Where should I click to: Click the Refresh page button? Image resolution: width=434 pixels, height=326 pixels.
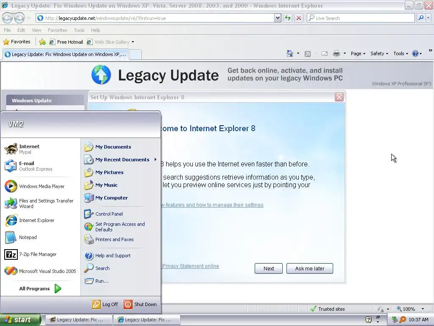tap(288, 18)
